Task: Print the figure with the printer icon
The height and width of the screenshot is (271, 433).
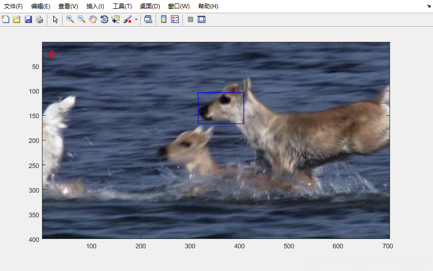Action: (40, 20)
